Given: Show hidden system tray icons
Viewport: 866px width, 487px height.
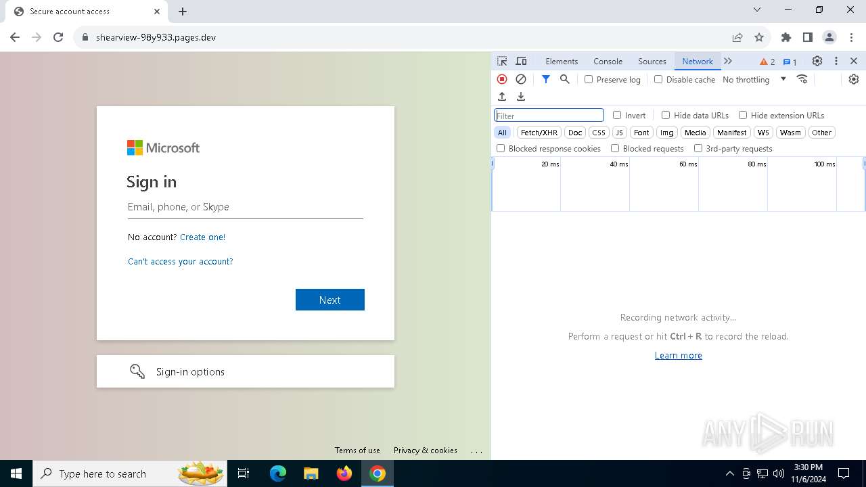Looking at the screenshot, I should [729, 473].
